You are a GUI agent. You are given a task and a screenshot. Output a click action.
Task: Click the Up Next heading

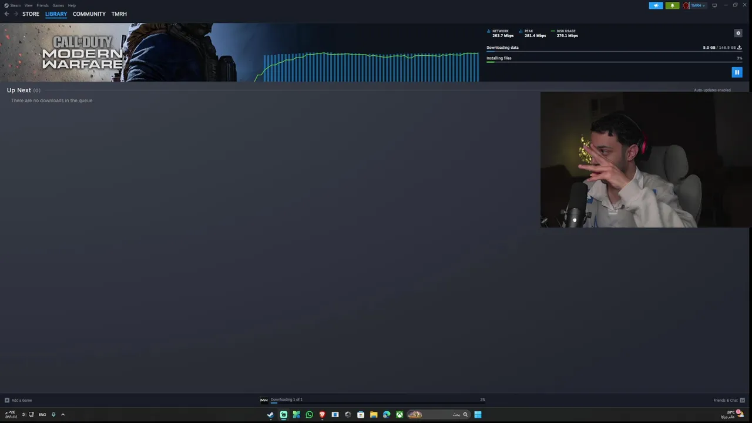[19, 90]
